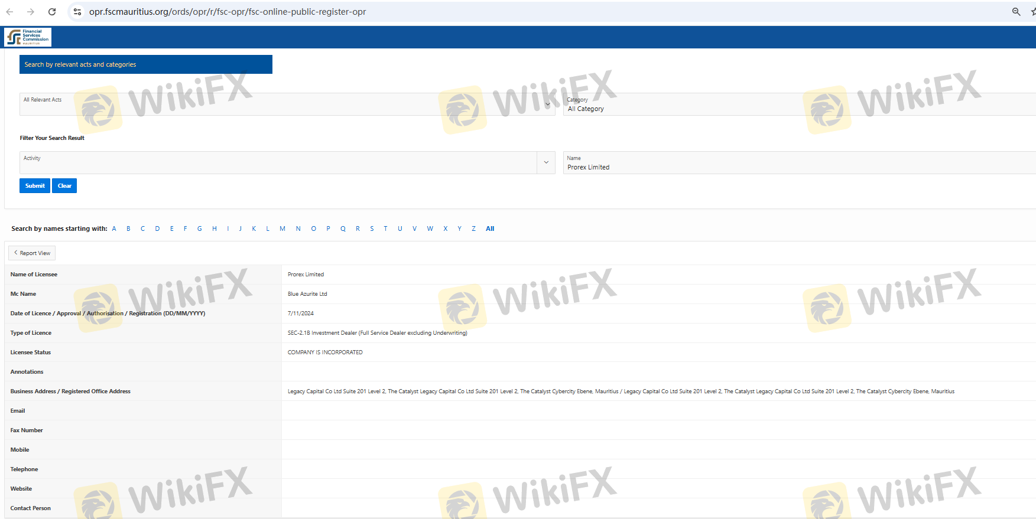
Task: Filter names starting with letter A
Action: coord(114,229)
